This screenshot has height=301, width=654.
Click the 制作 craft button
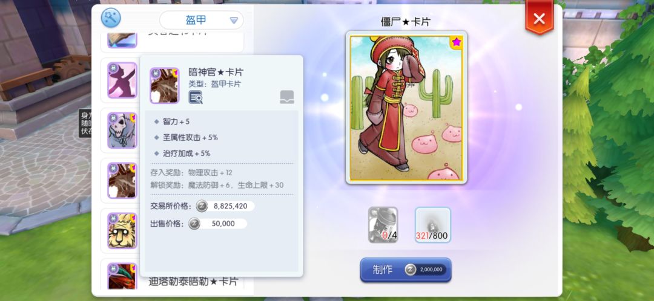(x=406, y=270)
